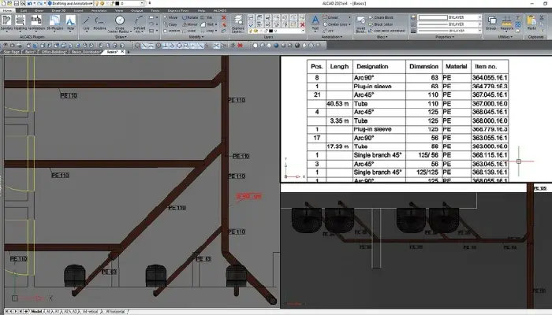
Task: Open Explore Layers
Action: [238, 24]
